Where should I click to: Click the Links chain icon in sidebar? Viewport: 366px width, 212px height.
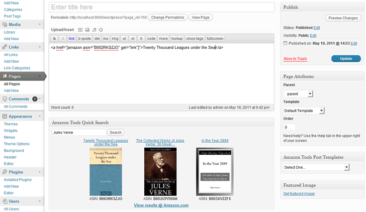tap(5, 47)
